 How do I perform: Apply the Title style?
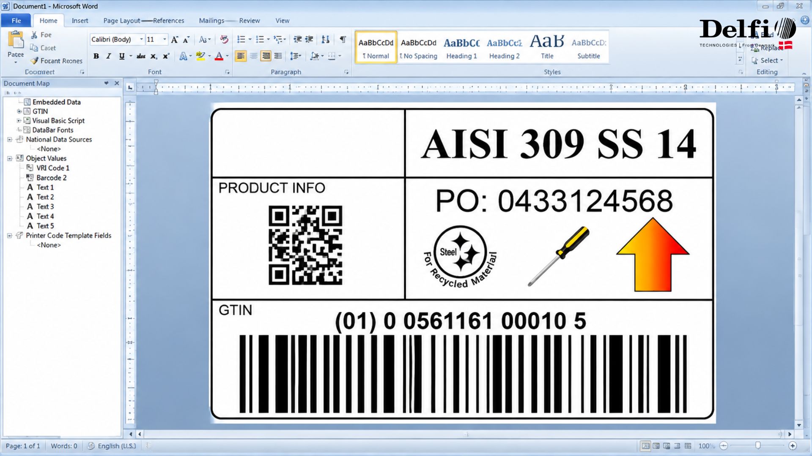547,48
